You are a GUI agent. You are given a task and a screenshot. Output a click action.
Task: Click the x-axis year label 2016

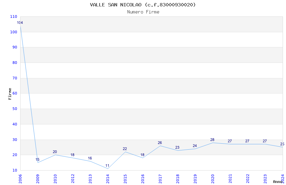(143, 179)
